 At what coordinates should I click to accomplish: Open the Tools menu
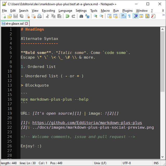94,11
